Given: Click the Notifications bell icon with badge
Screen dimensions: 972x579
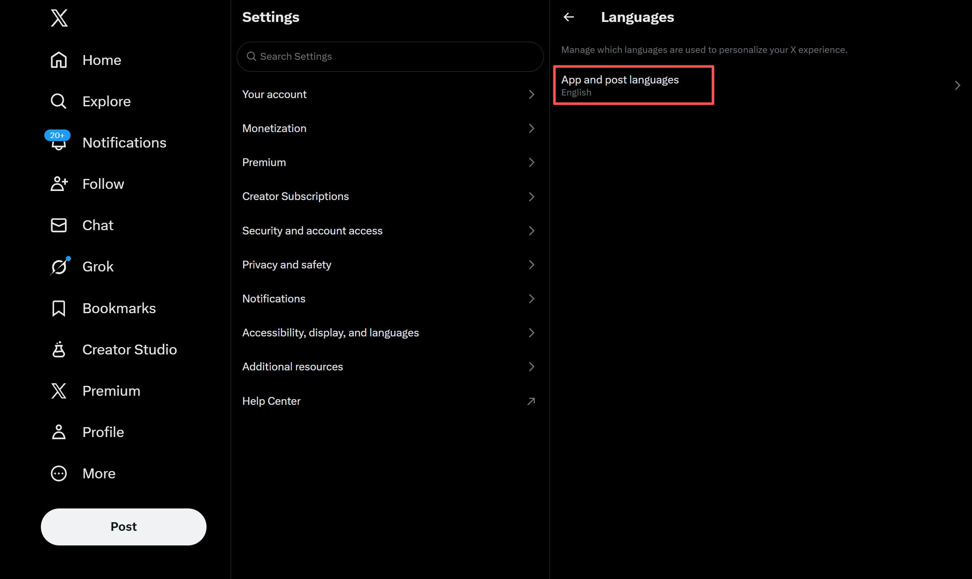Looking at the screenshot, I should pos(58,141).
